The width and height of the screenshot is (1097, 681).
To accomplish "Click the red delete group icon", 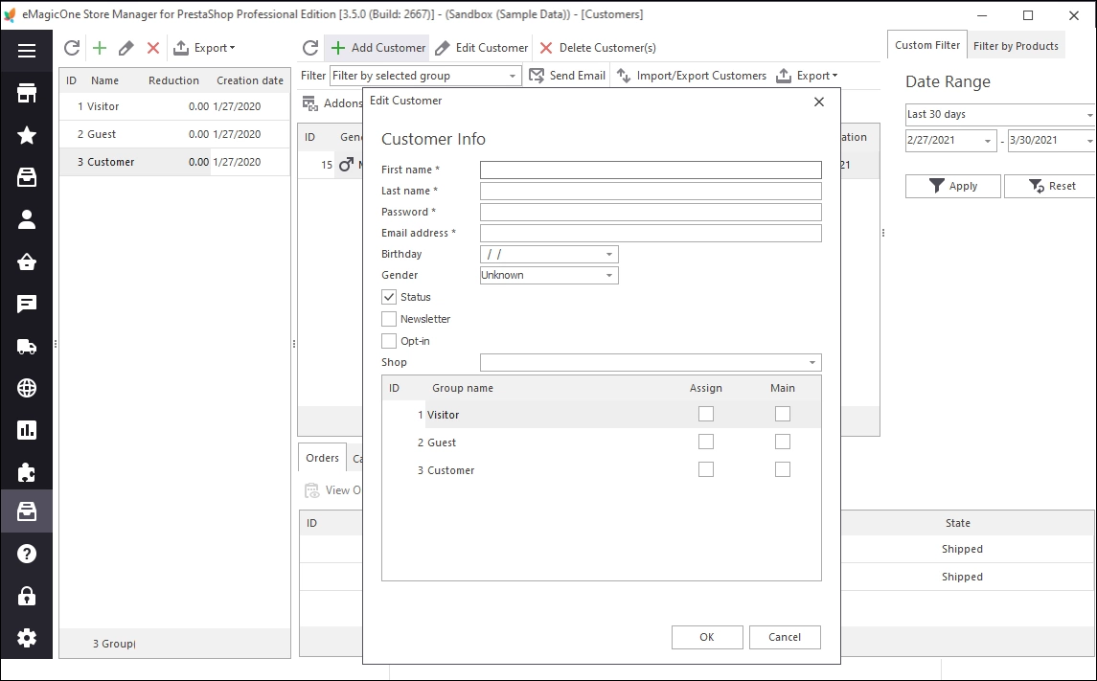I will (153, 48).
